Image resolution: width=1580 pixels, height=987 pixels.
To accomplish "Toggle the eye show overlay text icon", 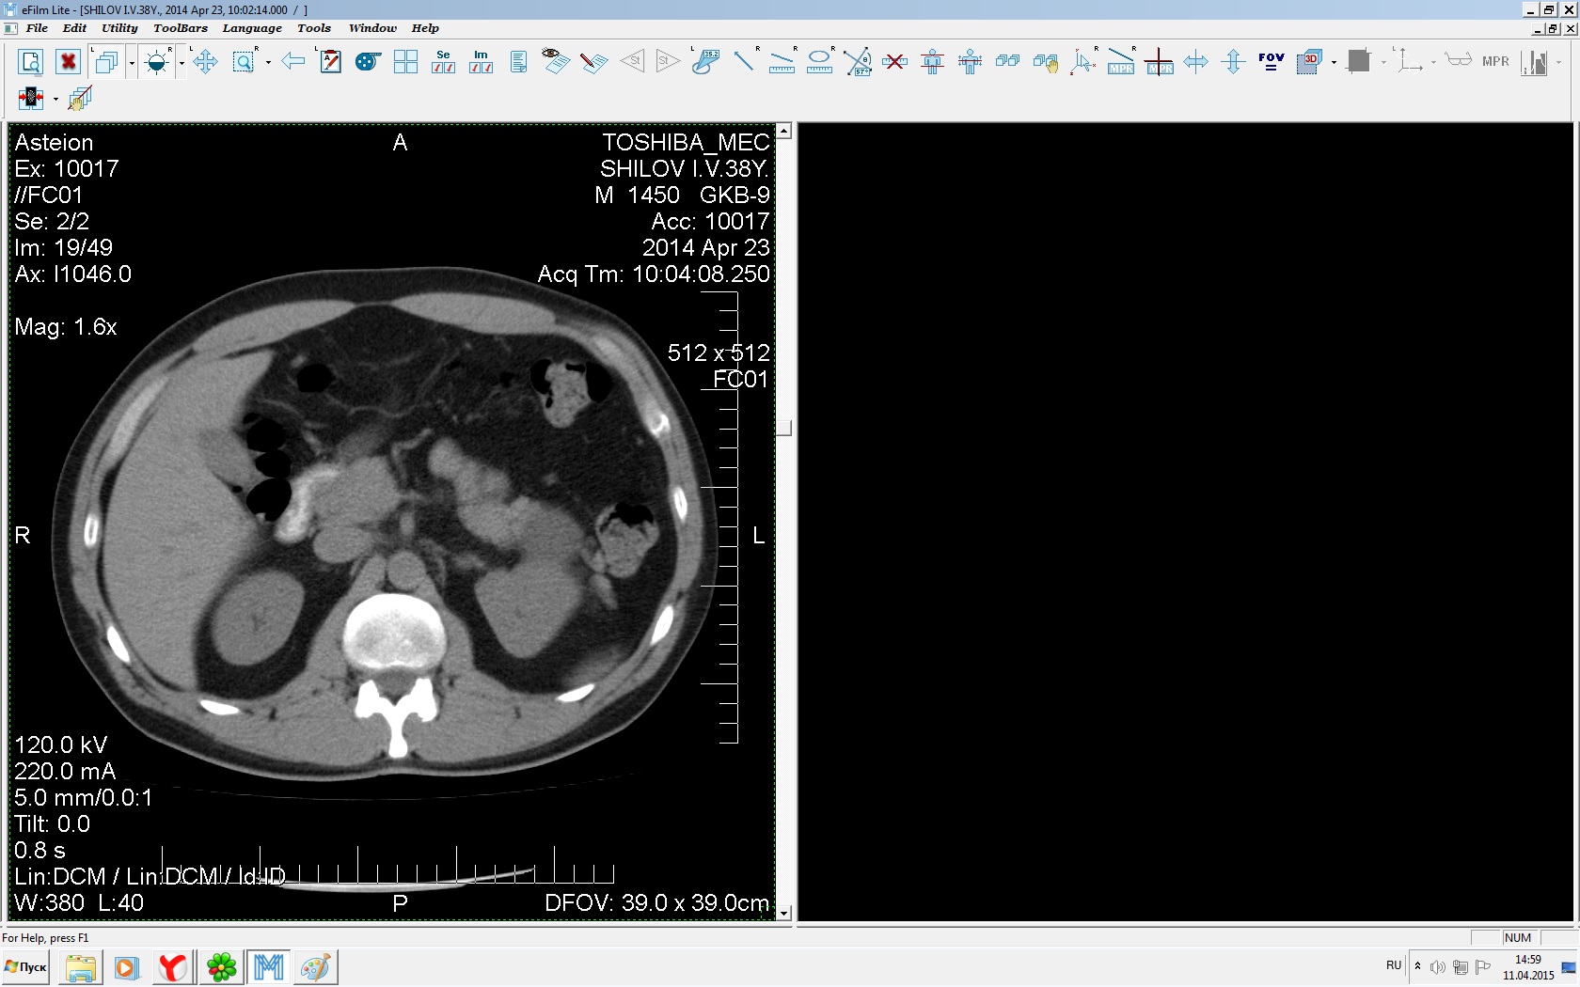I will [x=555, y=62].
